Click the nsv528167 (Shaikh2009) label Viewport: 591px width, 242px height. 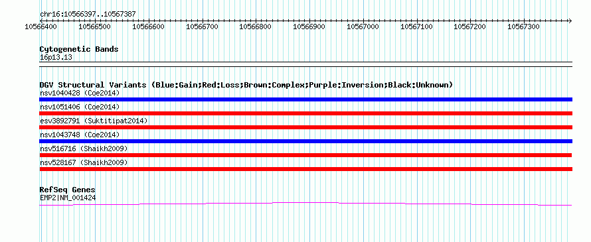click(84, 162)
